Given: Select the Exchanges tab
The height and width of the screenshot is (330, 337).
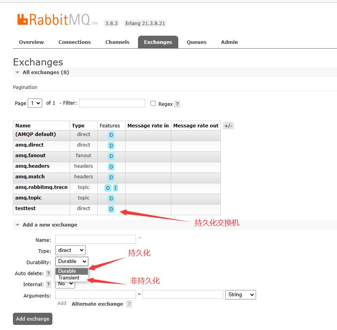Looking at the screenshot, I should (158, 42).
